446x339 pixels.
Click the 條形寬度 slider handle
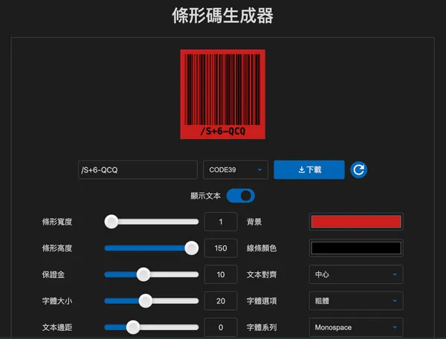point(111,222)
